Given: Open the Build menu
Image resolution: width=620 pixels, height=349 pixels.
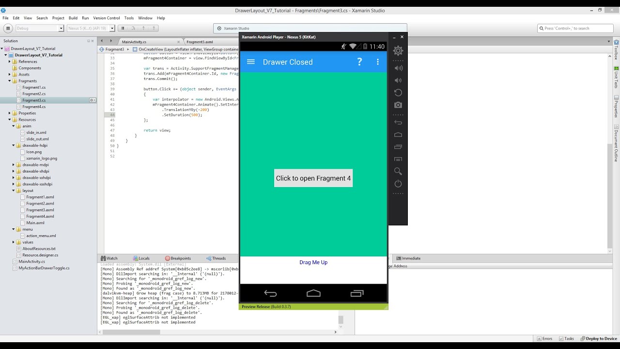Looking at the screenshot, I should tap(73, 18).
